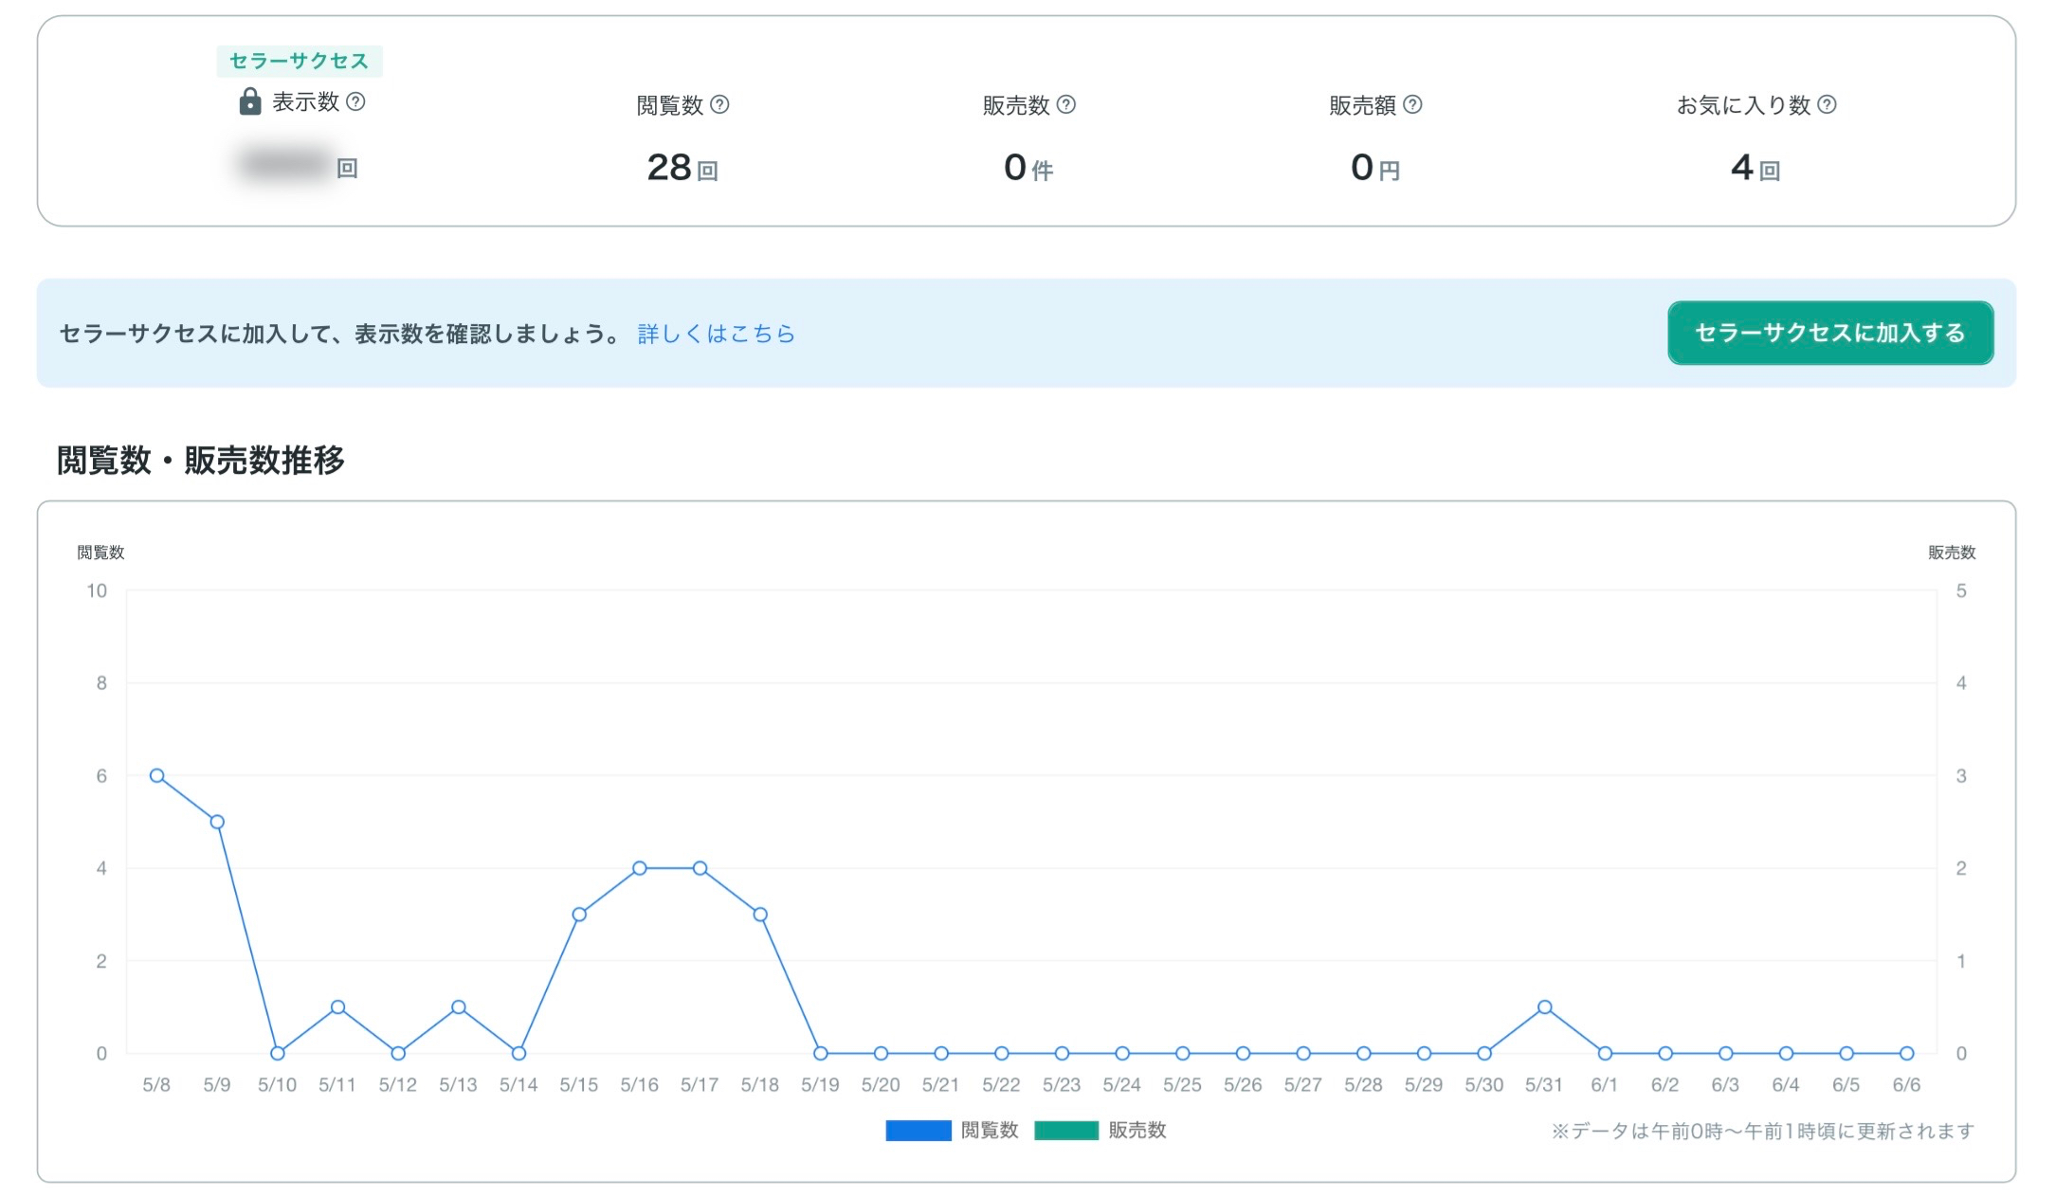The height and width of the screenshot is (1197, 2055).
Task: Select the 5/8 data point at 6 views
Action: [157, 775]
